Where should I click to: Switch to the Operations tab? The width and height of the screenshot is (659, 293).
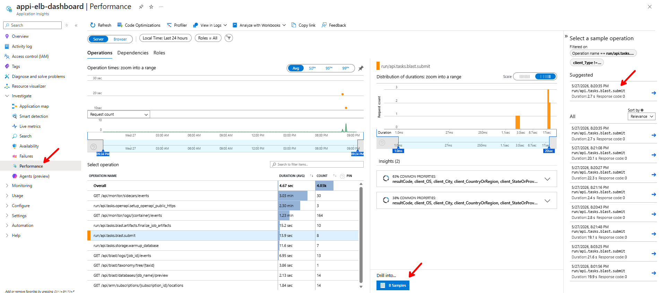(x=100, y=53)
